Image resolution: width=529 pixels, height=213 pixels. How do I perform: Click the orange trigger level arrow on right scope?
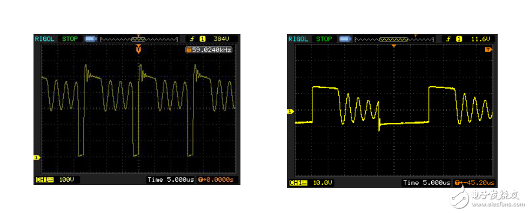pos(488,50)
